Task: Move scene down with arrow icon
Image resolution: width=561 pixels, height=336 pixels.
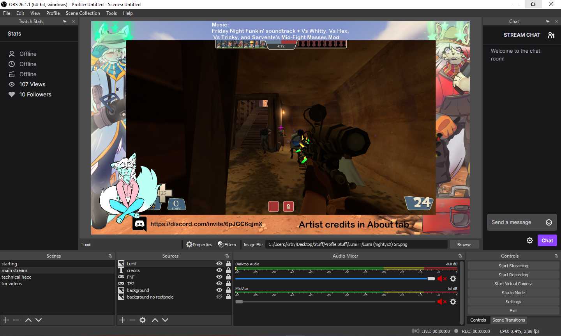Action: point(39,320)
